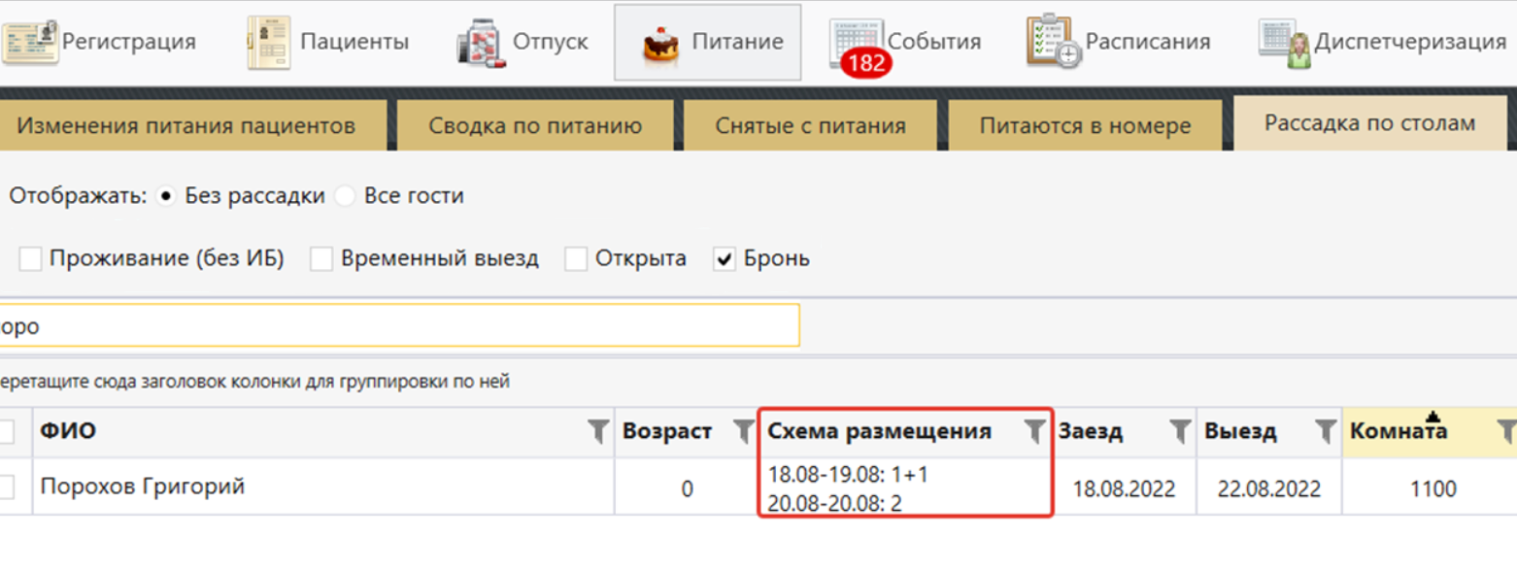Sort by the Комната column header
Screen dimensions: 1517x571
(x=1408, y=432)
